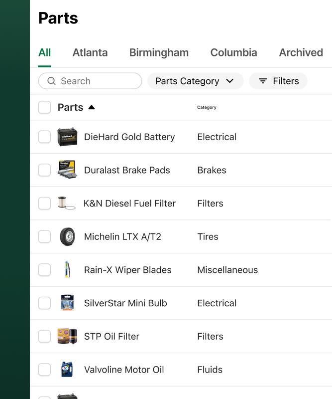Open the Duralast Brake Pads thumbnail
332x399 pixels.
click(67, 170)
